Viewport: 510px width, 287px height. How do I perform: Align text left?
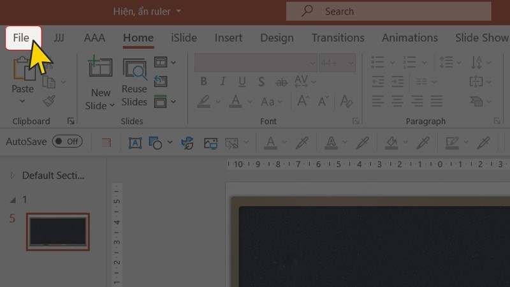click(377, 101)
